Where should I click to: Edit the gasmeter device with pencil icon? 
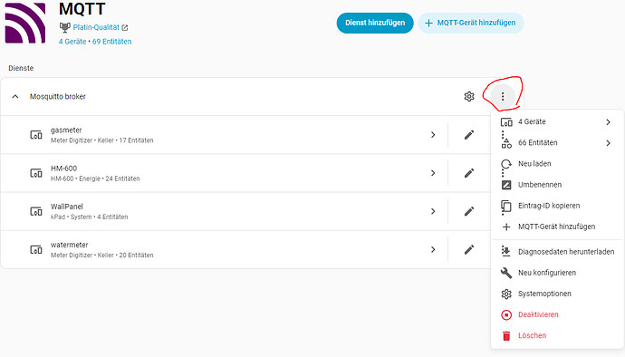click(469, 135)
